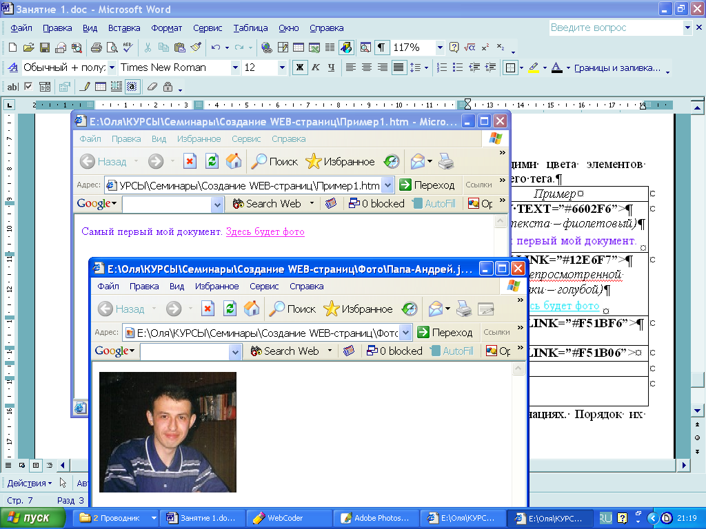Viewport: 706px width, 529px height.
Task: Expand the line spacing dropdown arrow
Action: click(x=426, y=68)
